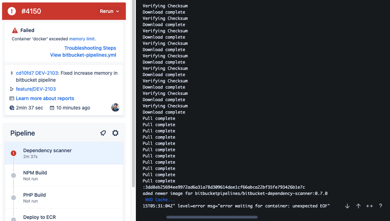Click the Dependency scanner error status icon

[x=13, y=153]
